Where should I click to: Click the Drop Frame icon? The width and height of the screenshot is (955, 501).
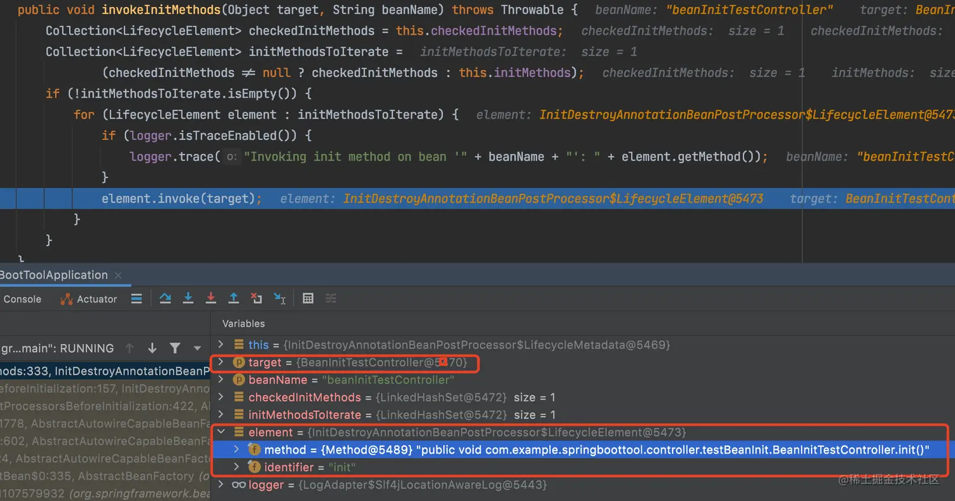pos(256,298)
